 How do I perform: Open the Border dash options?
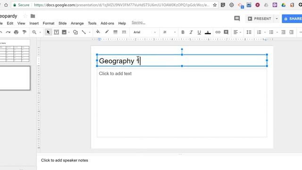[x=124, y=32]
